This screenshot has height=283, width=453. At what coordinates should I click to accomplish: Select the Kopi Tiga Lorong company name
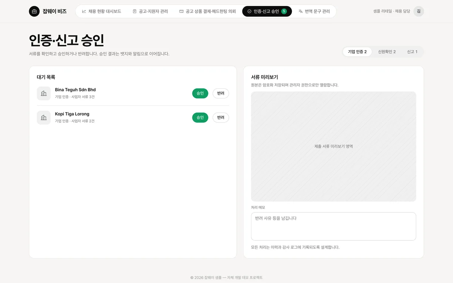pyautogui.click(x=72, y=114)
